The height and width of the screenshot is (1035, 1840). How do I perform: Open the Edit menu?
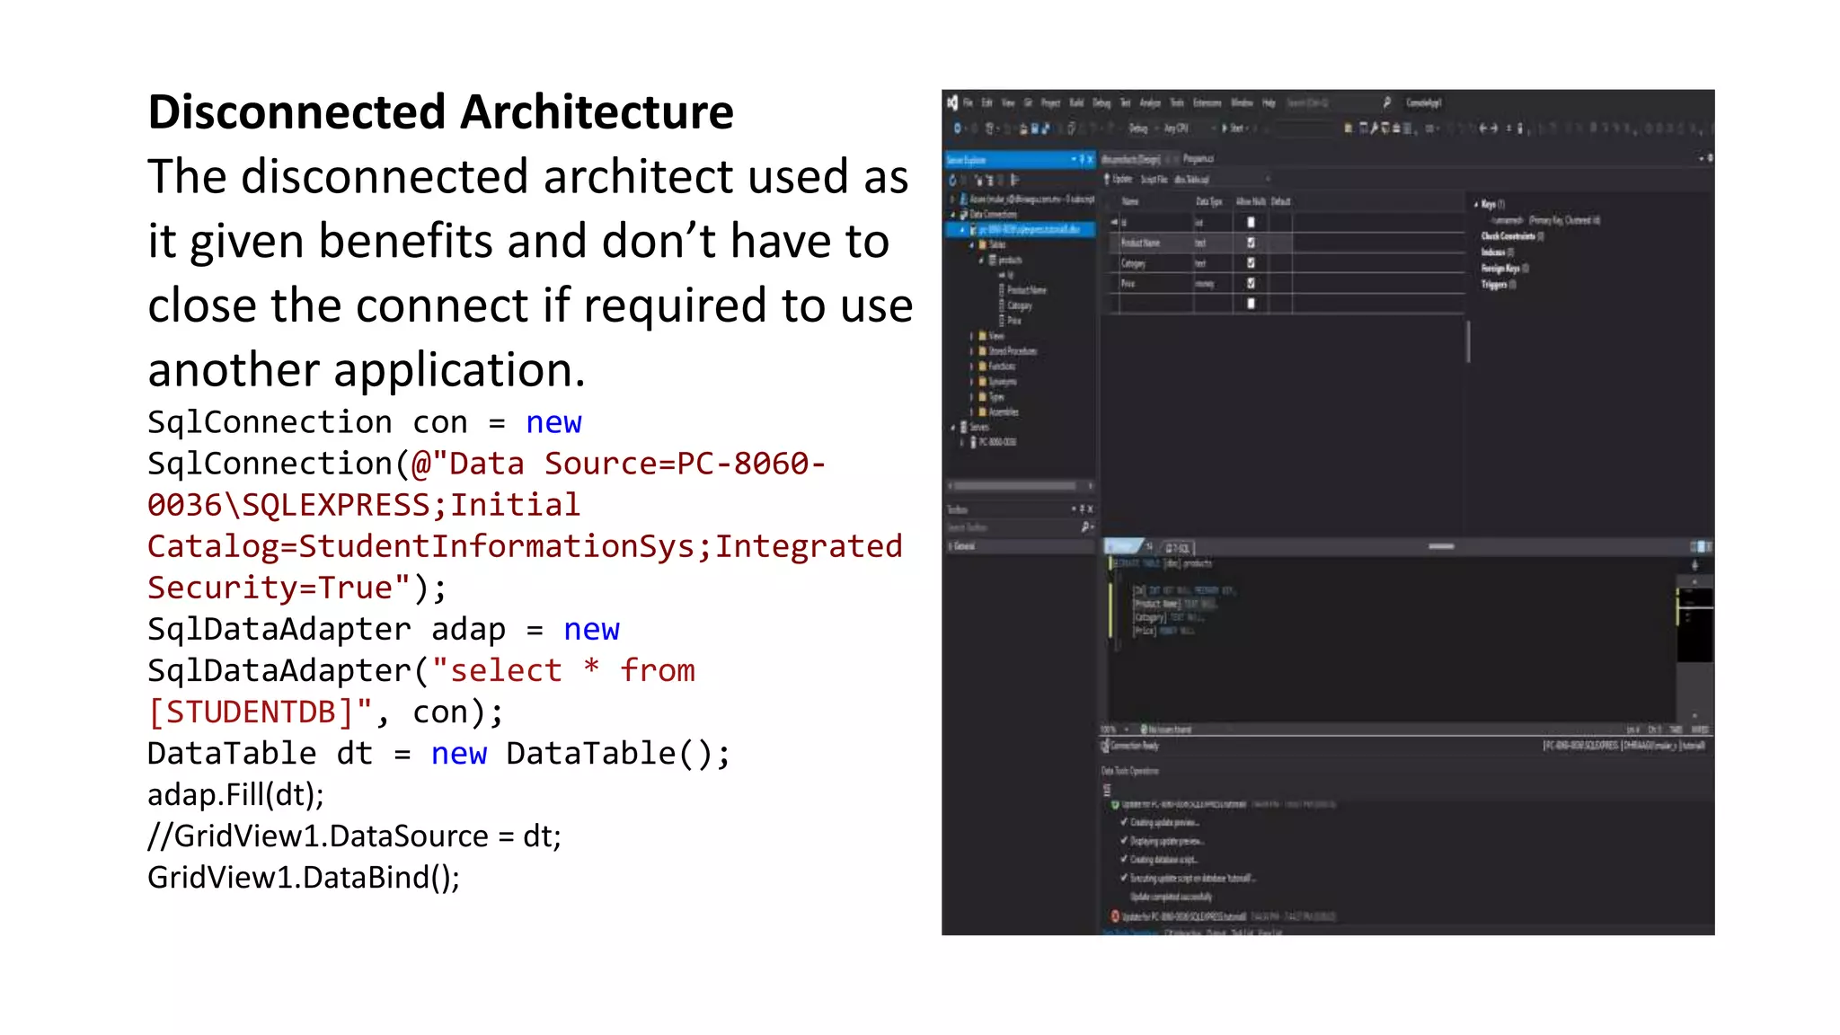click(x=986, y=102)
